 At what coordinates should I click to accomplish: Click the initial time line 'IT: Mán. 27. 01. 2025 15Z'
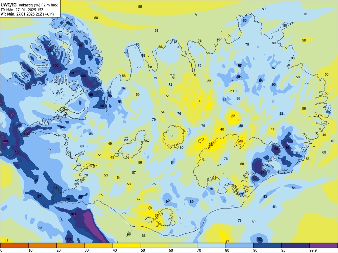tap(22, 10)
